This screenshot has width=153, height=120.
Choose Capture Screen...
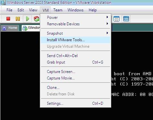tap(76, 72)
